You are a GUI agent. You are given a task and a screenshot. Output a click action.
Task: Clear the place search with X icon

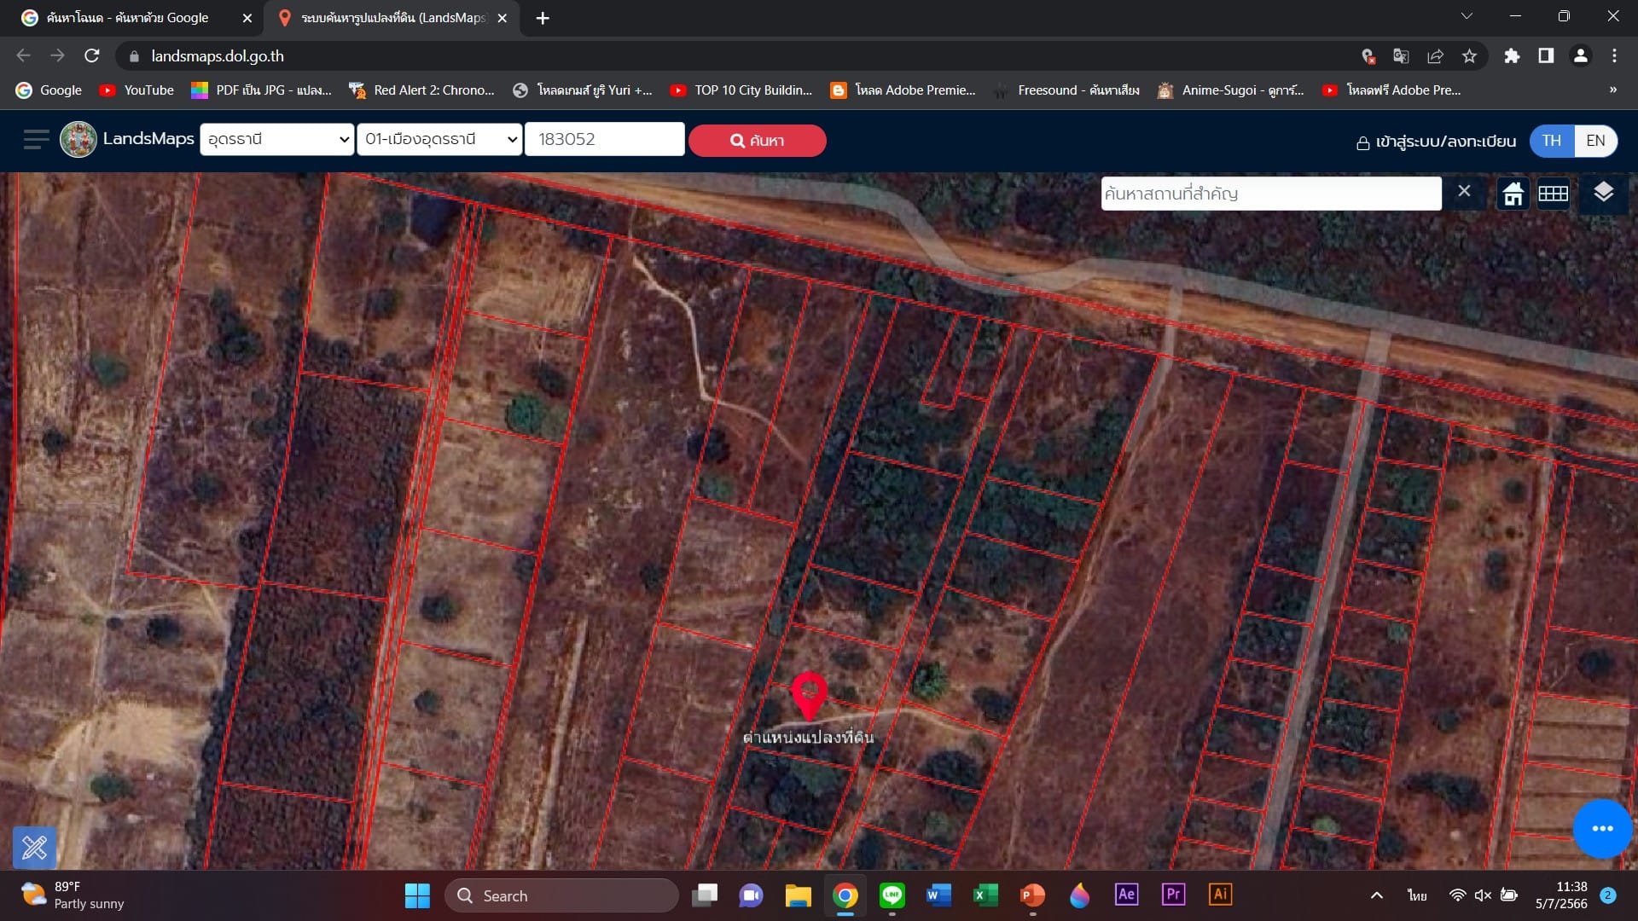[x=1464, y=192]
